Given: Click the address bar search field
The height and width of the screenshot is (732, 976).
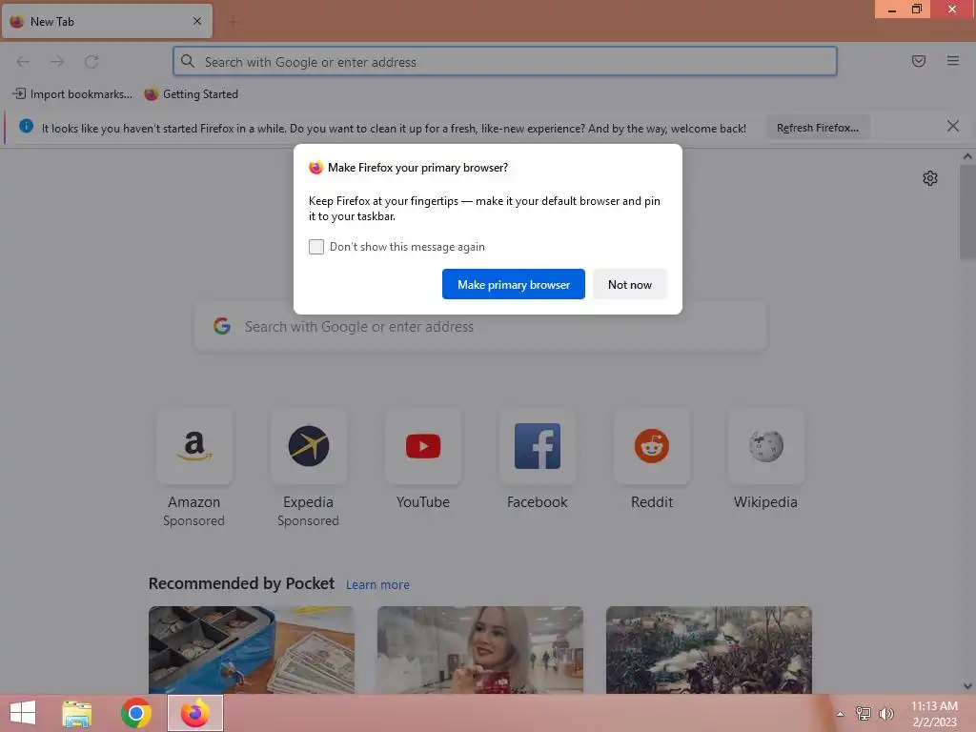Looking at the screenshot, I should click(x=505, y=62).
